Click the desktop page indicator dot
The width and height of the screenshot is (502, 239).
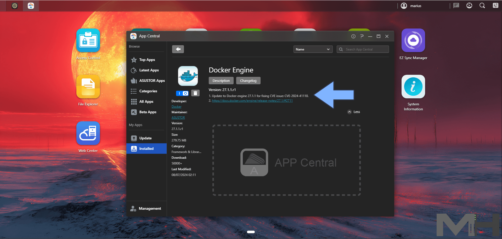[x=251, y=232]
